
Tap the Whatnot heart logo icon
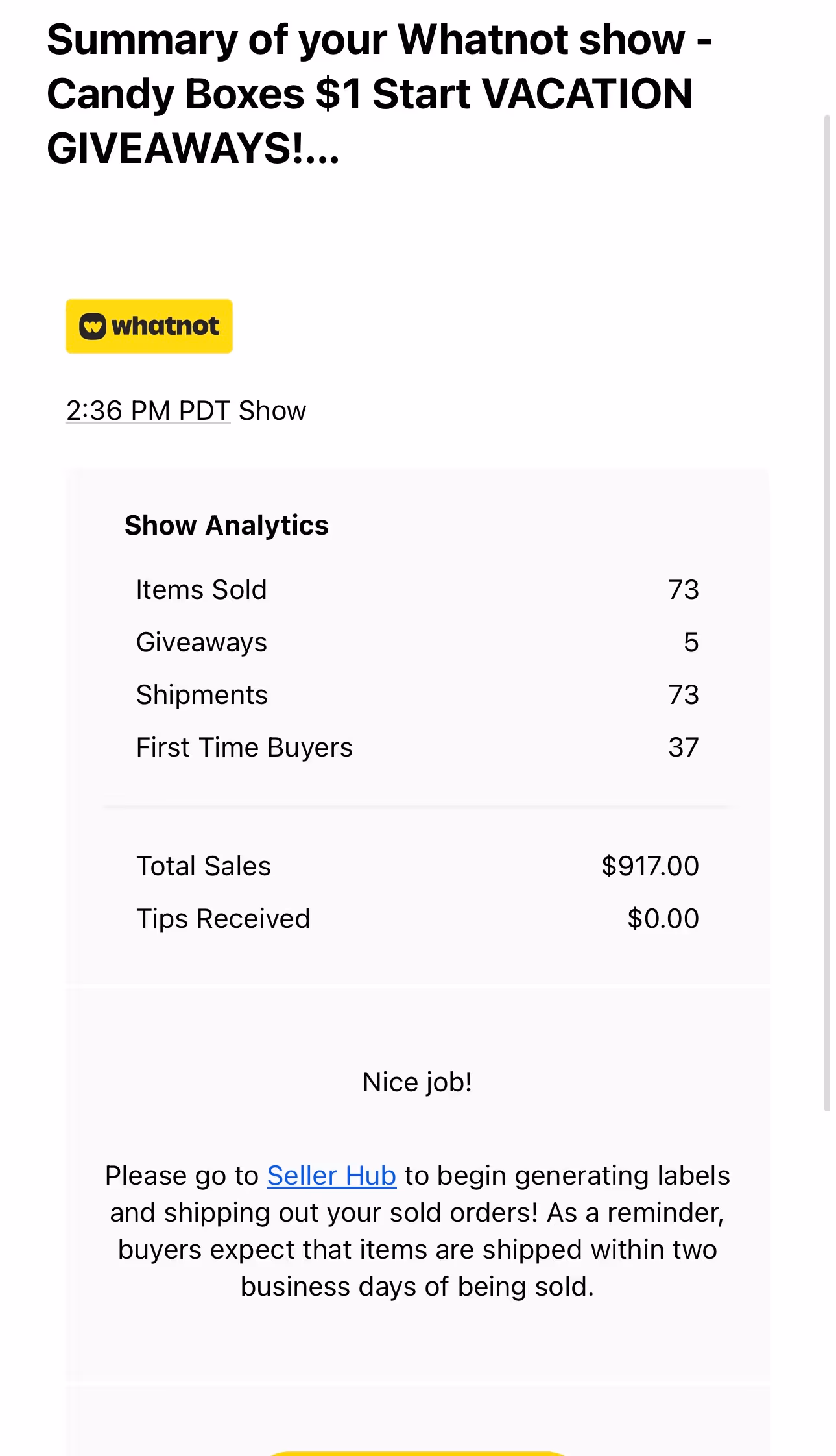click(93, 326)
